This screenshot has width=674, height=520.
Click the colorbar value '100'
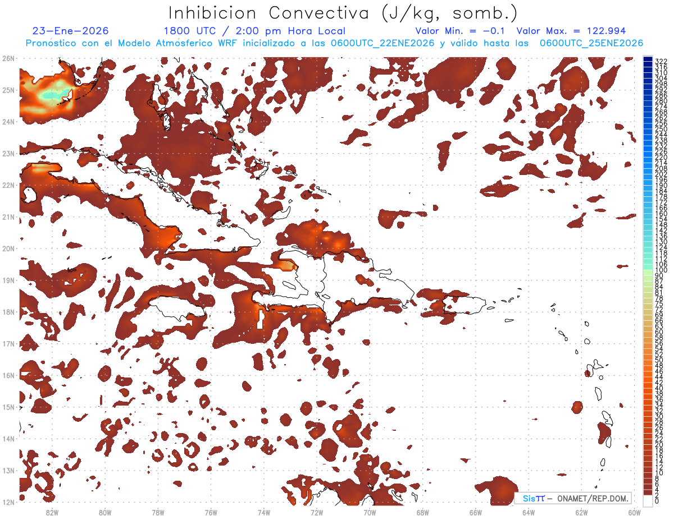click(x=661, y=270)
